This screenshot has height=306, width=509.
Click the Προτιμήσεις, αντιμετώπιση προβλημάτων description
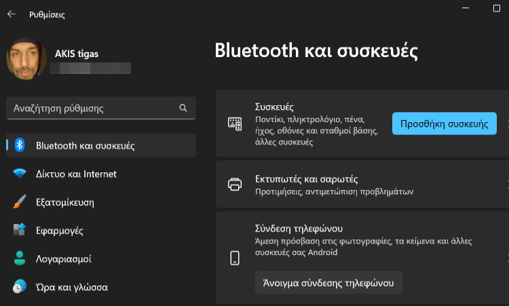click(335, 192)
